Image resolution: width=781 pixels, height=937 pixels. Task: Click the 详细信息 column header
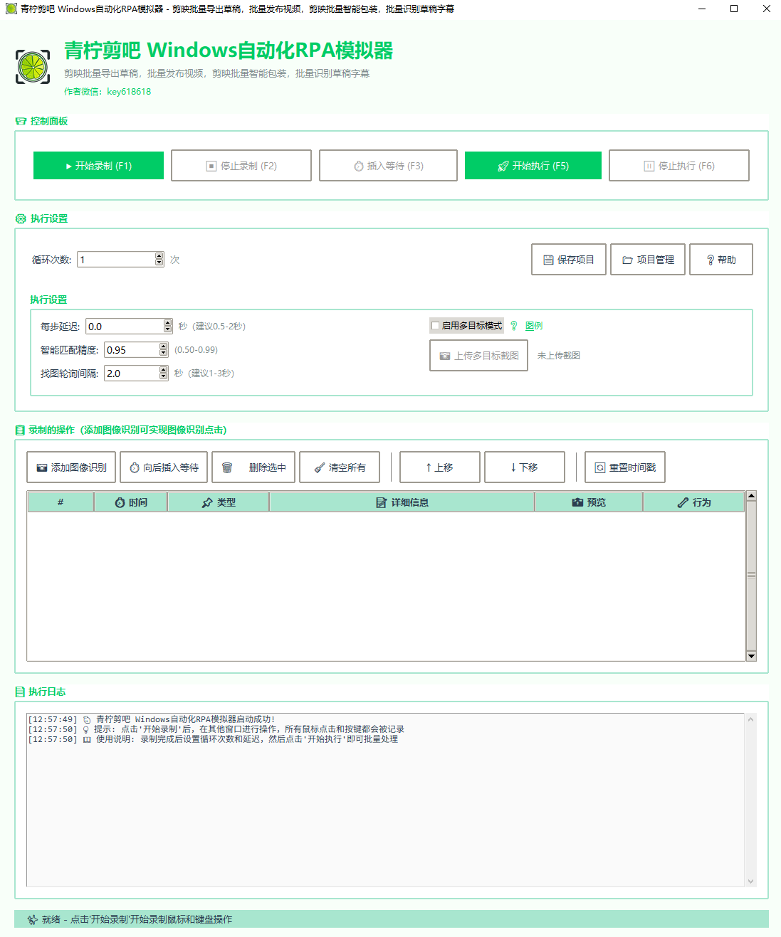(x=402, y=502)
